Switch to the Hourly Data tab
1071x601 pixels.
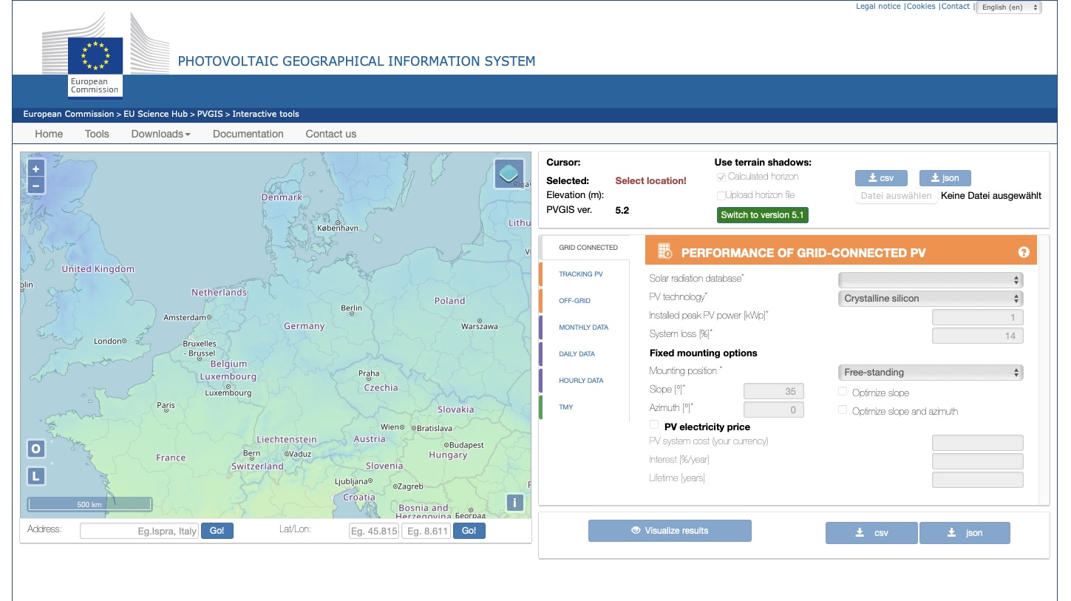585,381
